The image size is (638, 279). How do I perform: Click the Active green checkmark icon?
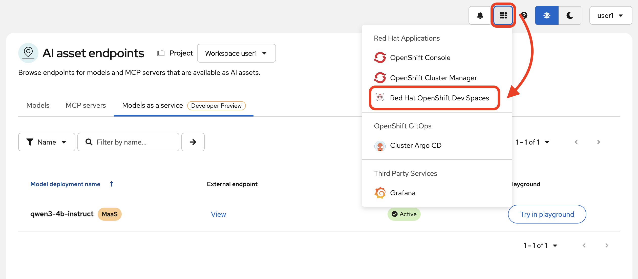(x=394, y=214)
